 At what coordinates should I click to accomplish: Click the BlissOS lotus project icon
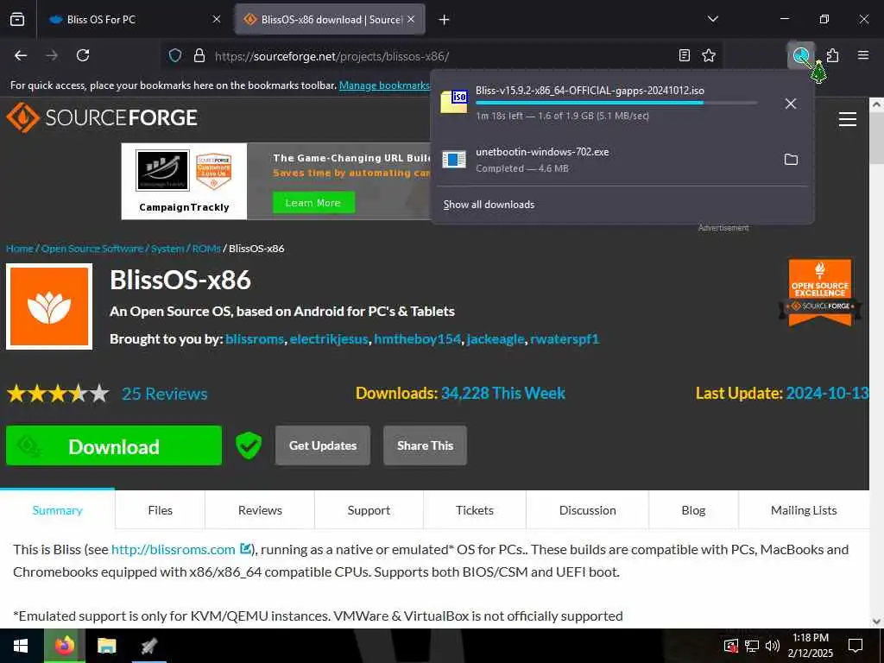tap(49, 306)
